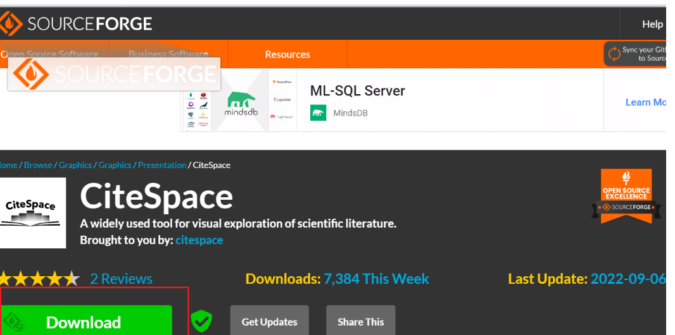
Task: Click the sync arrows icon
Action: (x=614, y=54)
